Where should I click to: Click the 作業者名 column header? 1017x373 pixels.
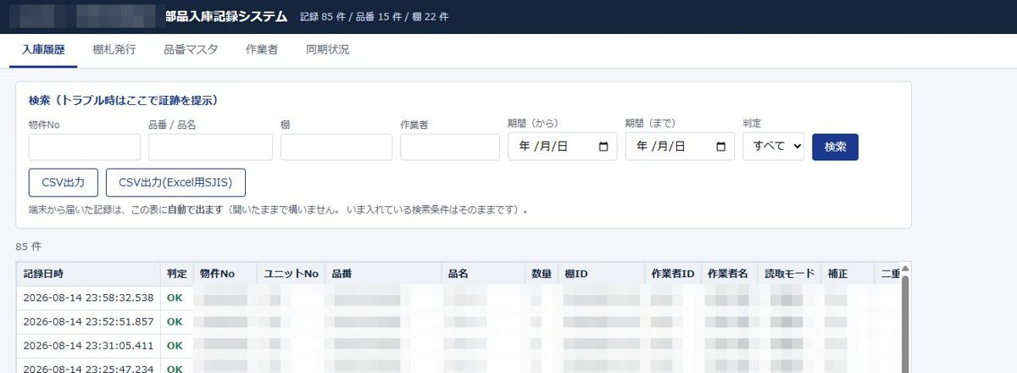point(728,274)
